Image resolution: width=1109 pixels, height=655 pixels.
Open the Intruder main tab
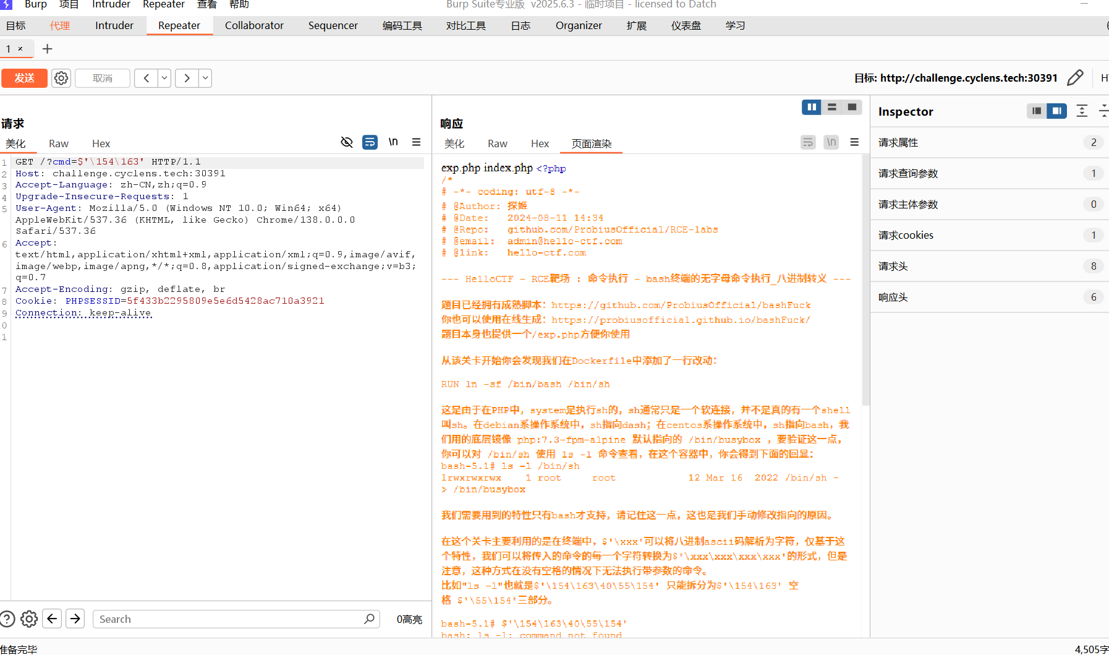click(x=114, y=25)
